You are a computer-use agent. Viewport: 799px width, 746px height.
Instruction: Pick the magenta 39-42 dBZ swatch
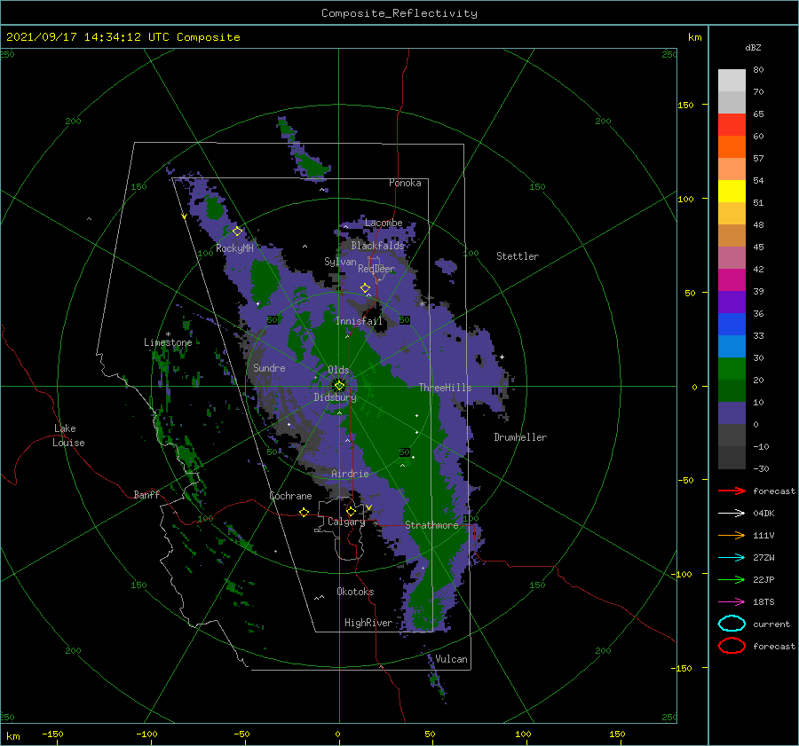point(732,280)
